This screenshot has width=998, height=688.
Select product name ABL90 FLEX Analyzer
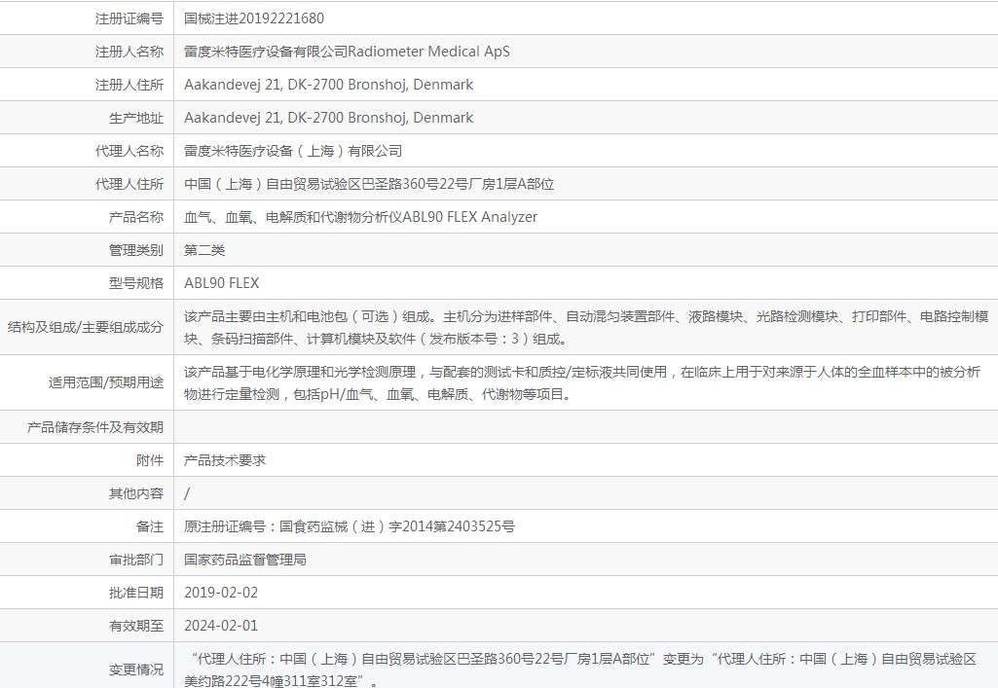(469, 217)
